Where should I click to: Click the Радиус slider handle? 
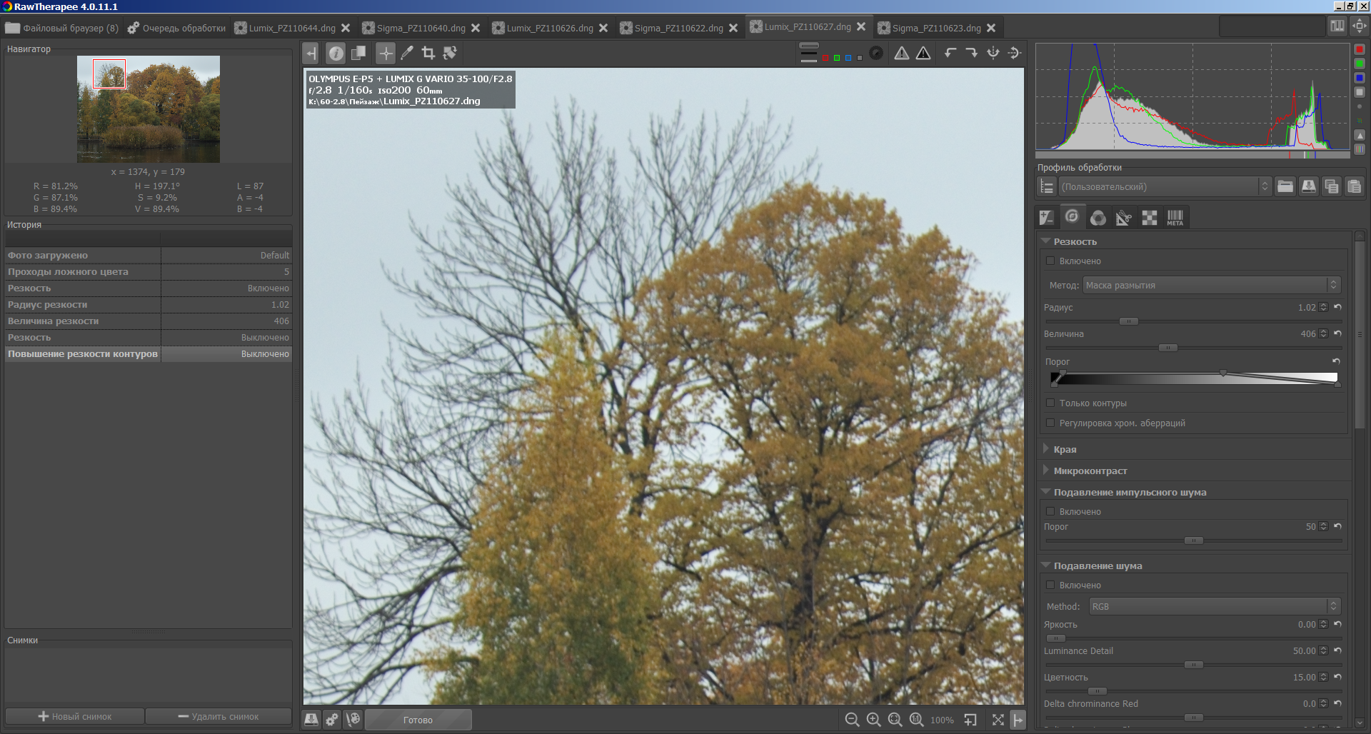click(x=1128, y=321)
